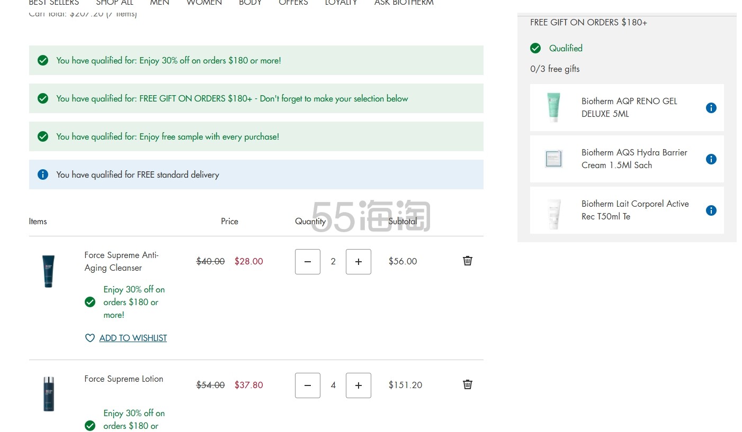Click 'FREE GIFT ON ORDERS $180+' panel heading
The image size is (742, 432).
point(588,22)
